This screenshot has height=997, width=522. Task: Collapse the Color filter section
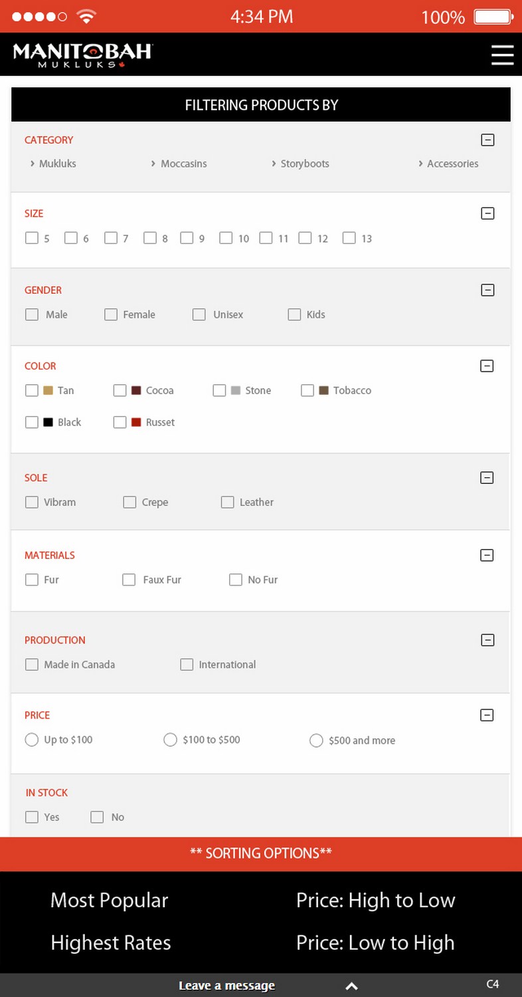(487, 366)
